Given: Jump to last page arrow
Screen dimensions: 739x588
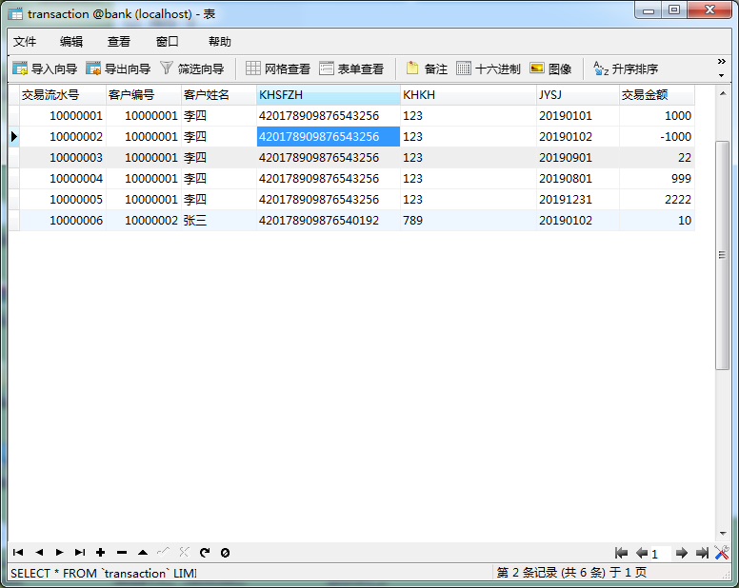Looking at the screenshot, I should point(702,553).
